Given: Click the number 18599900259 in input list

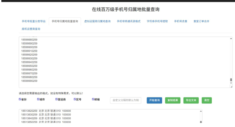Looking at the screenshot, I should click(29, 47).
